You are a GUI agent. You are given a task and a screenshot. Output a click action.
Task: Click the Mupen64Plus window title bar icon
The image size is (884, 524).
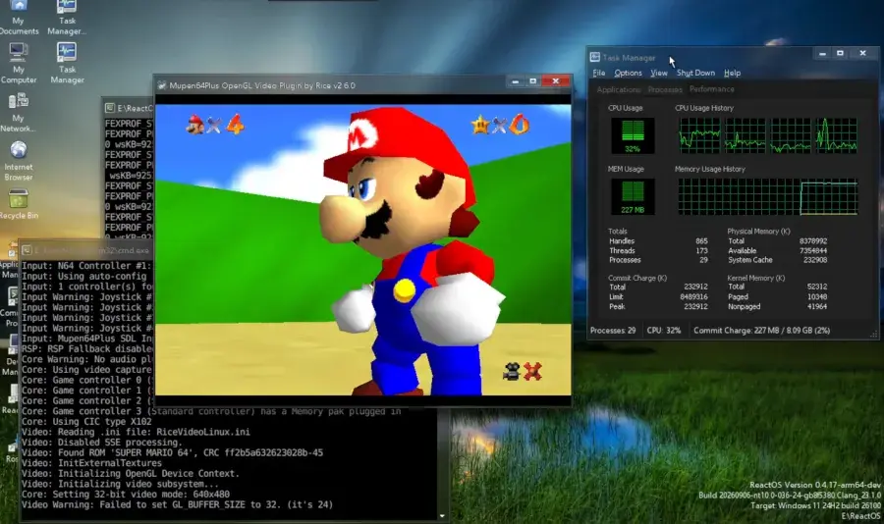162,85
